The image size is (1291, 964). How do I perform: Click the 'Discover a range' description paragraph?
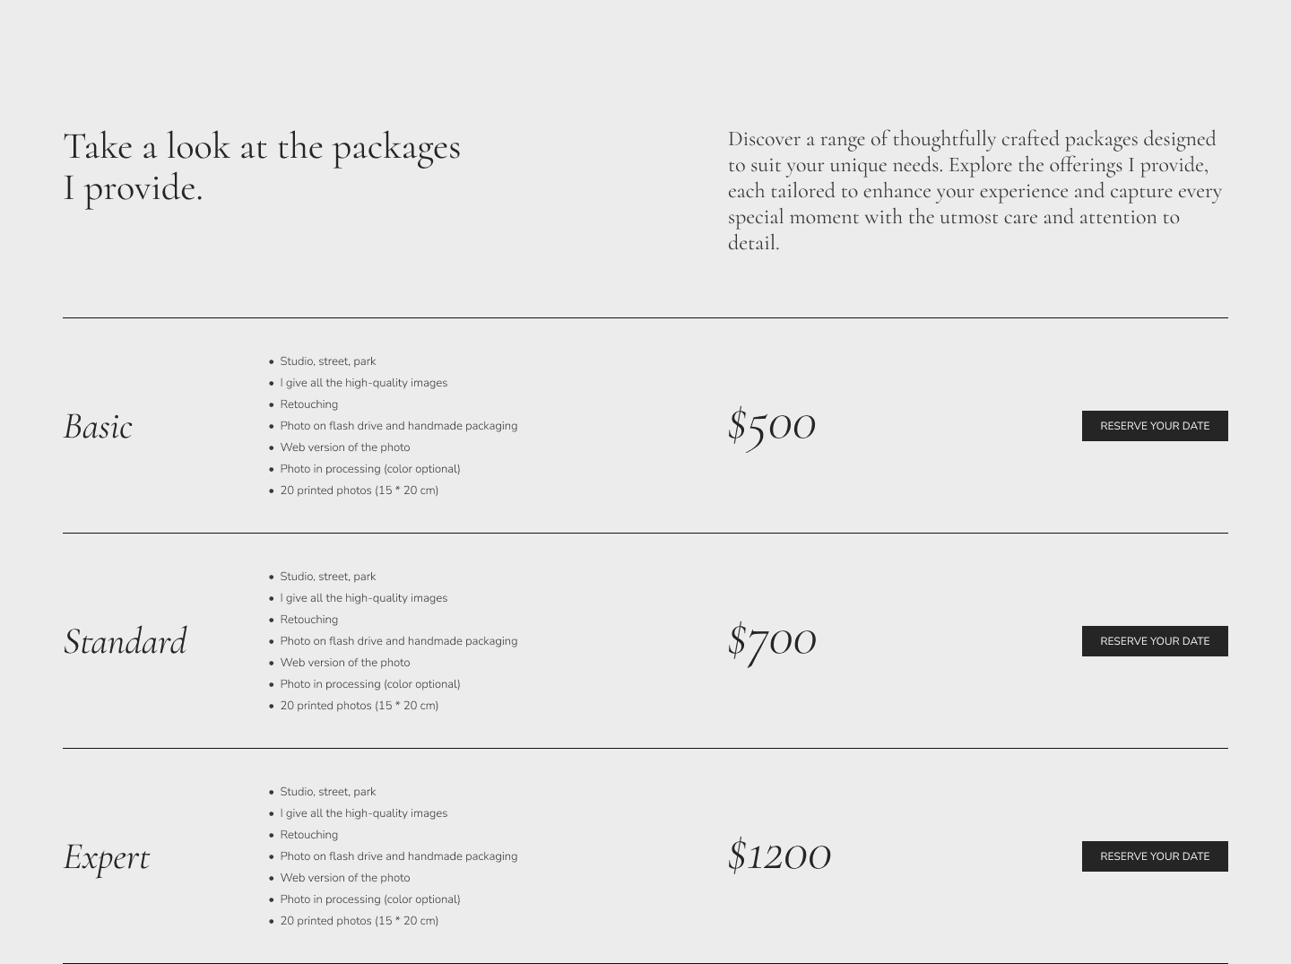click(x=975, y=190)
